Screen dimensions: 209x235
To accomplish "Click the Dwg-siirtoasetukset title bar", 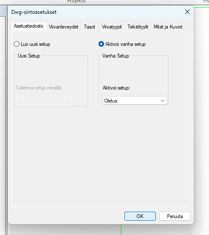I will pyautogui.click(x=96, y=12).
